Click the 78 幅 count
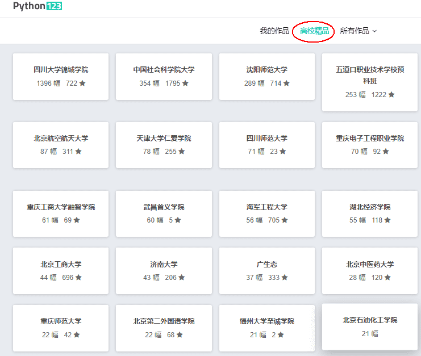 click(152, 152)
